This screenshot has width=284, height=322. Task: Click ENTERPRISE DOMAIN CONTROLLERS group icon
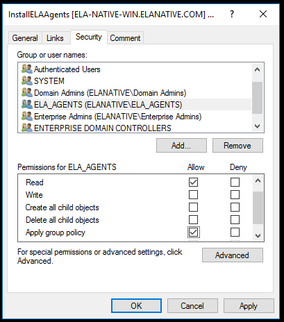point(27,128)
